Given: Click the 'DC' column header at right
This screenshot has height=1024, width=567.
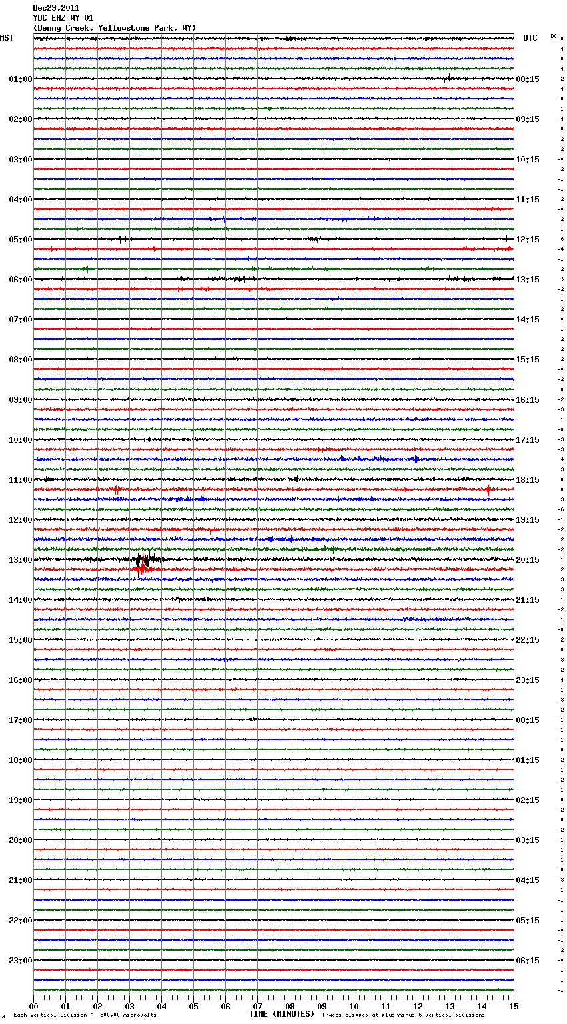Looking at the screenshot, I should (554, 36).
